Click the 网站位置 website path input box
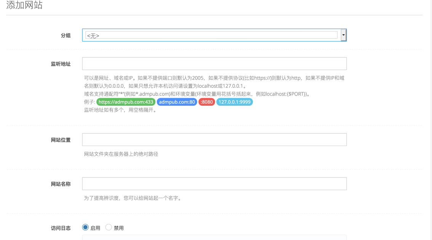Screen dimensions: 432x240 [x=214, y=139]
